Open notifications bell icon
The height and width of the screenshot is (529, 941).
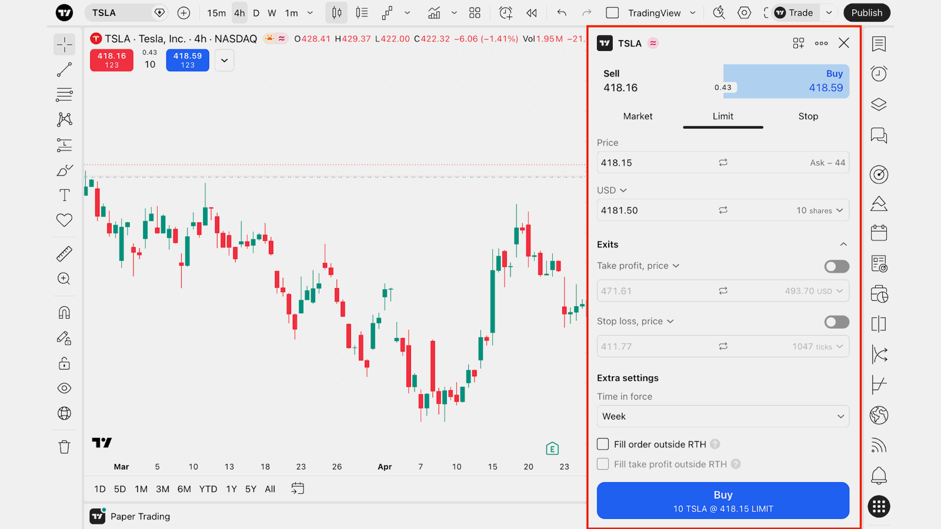pos(879,476)
